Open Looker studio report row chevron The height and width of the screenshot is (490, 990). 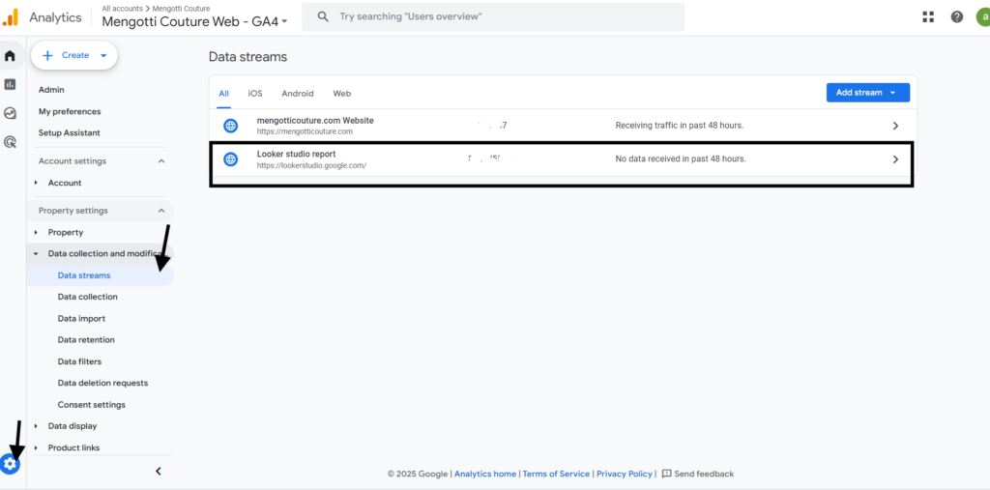click(x=895, y=159)
